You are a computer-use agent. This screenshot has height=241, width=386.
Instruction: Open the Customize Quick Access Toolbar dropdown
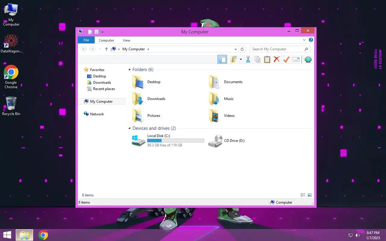(103, 32)
